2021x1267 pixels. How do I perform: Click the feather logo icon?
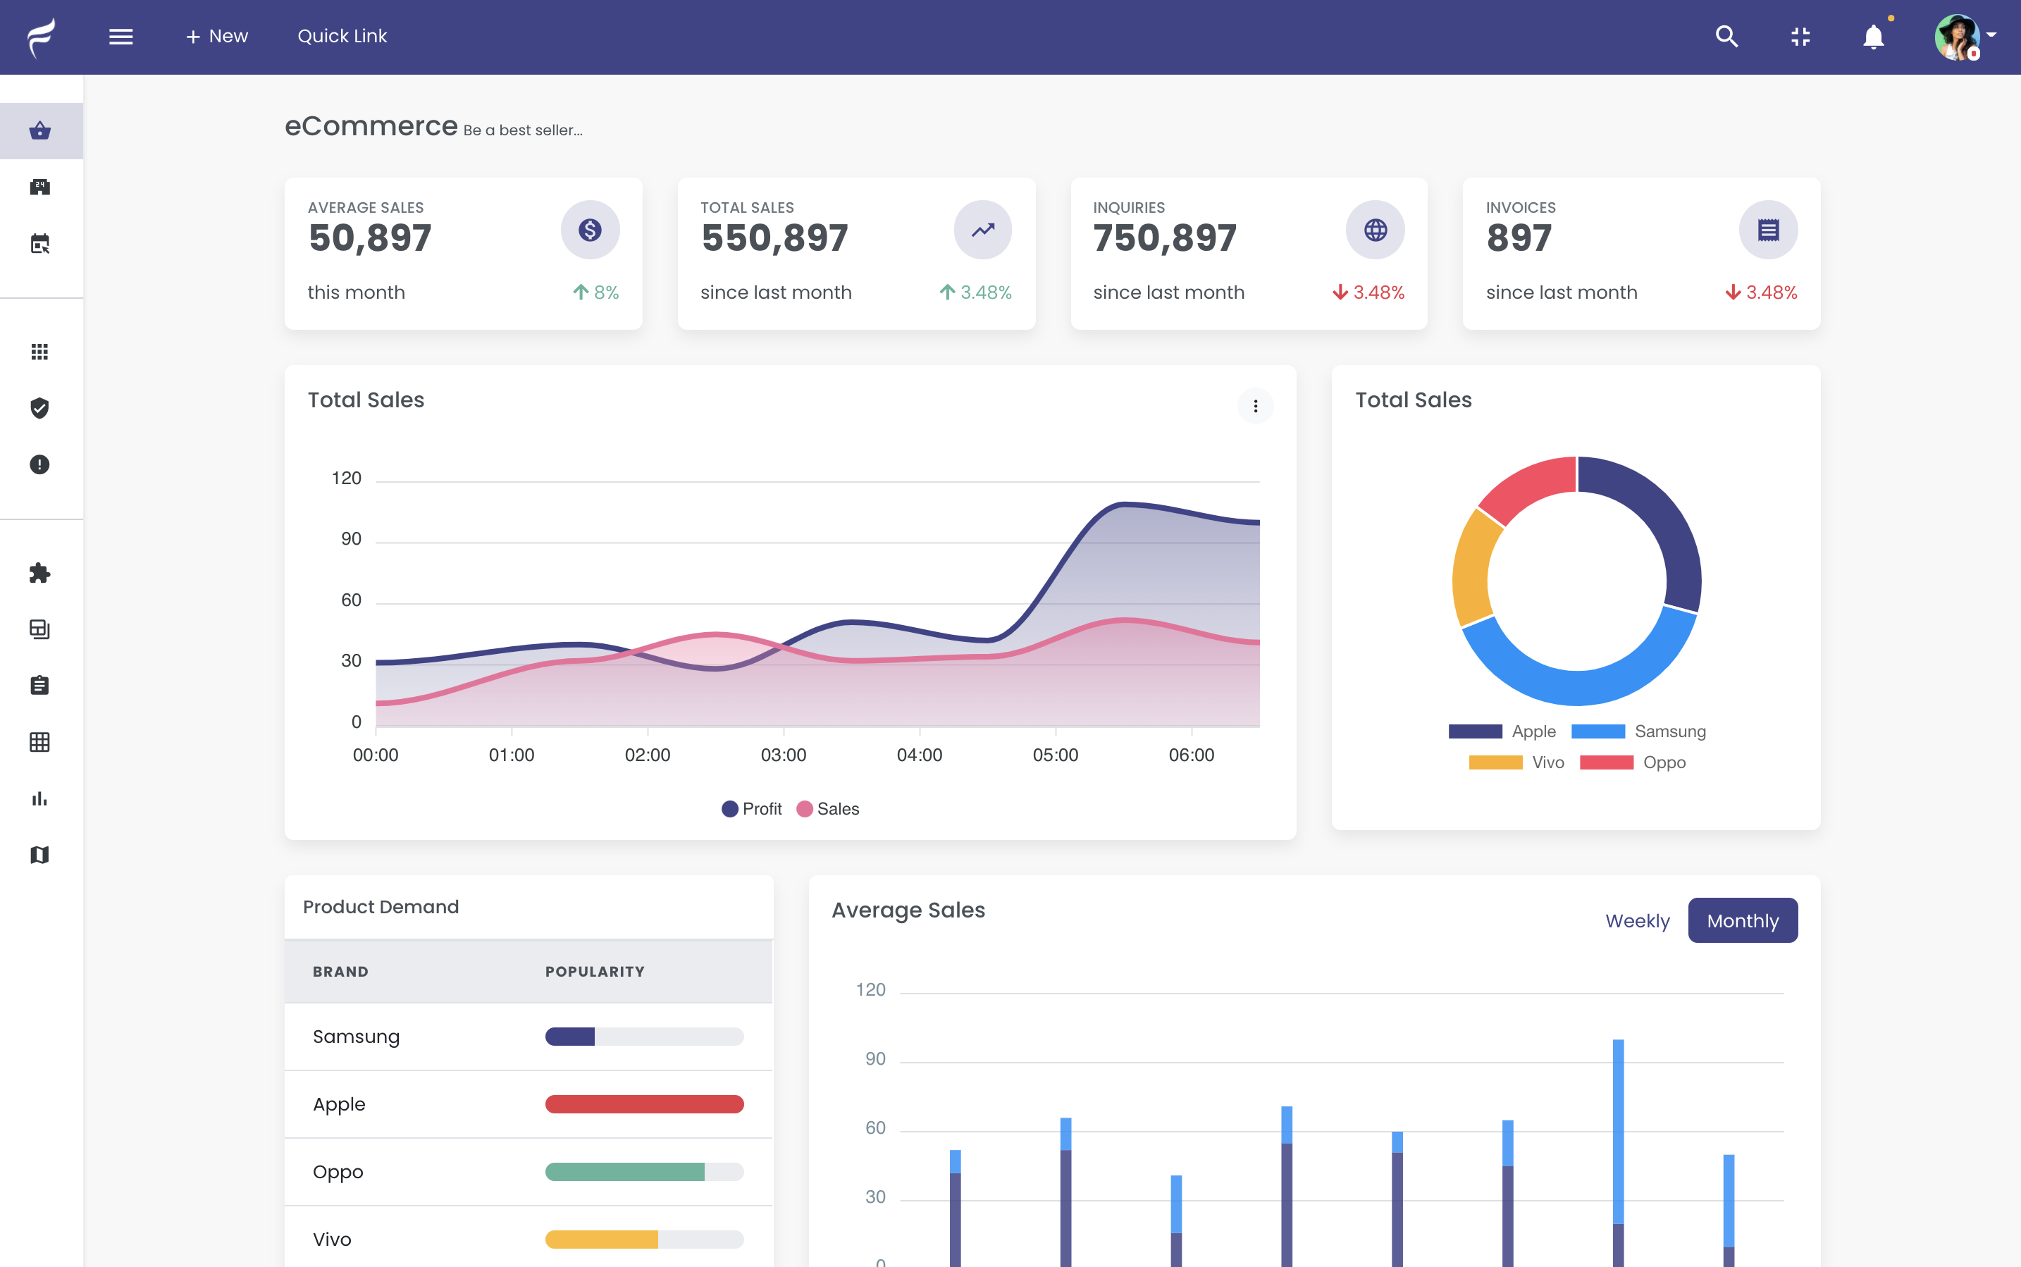click(x=40, y=37)
